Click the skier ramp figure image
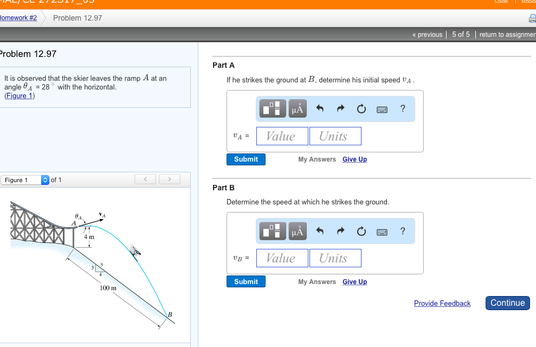 [x=93, y=265]
